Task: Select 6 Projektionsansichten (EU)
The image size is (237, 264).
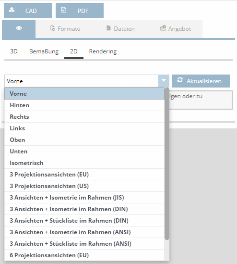Action: (x=84, y=255)
